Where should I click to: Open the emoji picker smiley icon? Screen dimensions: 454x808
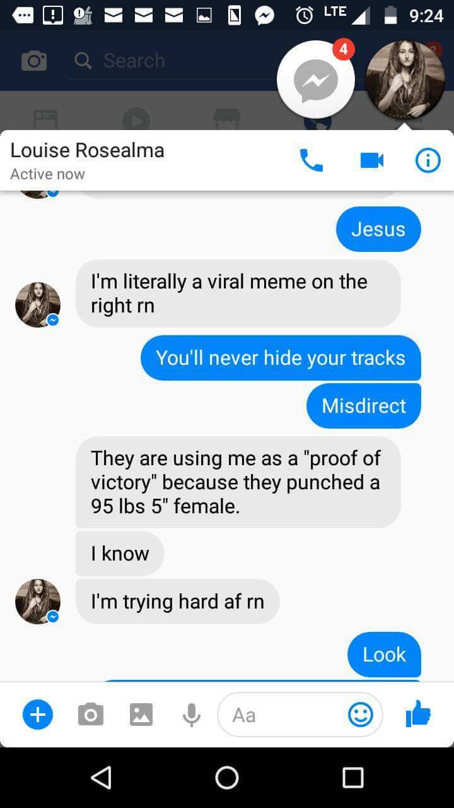click(361, 715)
